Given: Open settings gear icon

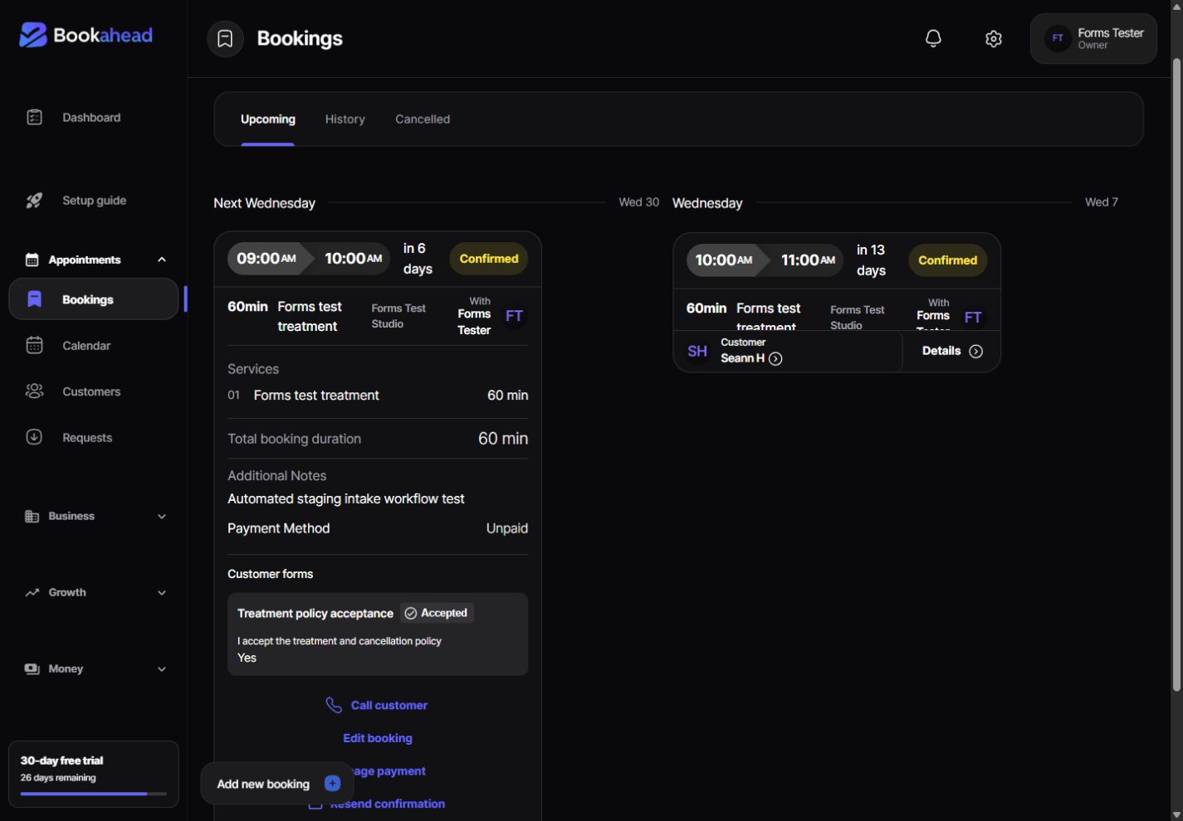Looking at the screenshot, I should [994, 38].
